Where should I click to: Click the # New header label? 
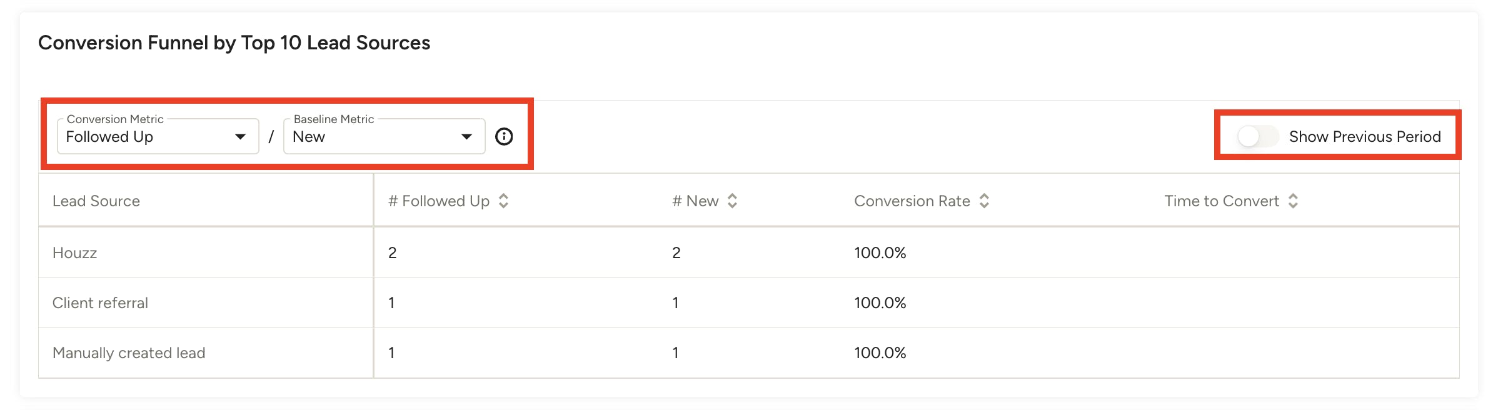[x=695, y=201]
